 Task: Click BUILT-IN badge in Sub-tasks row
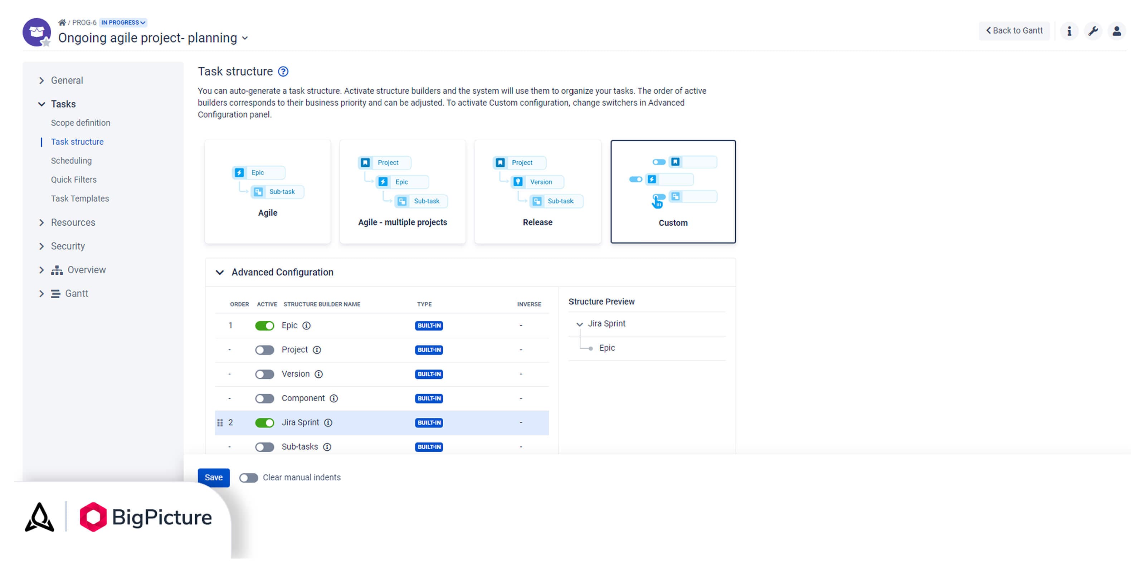pyautogui.click(x=429, y=447)
